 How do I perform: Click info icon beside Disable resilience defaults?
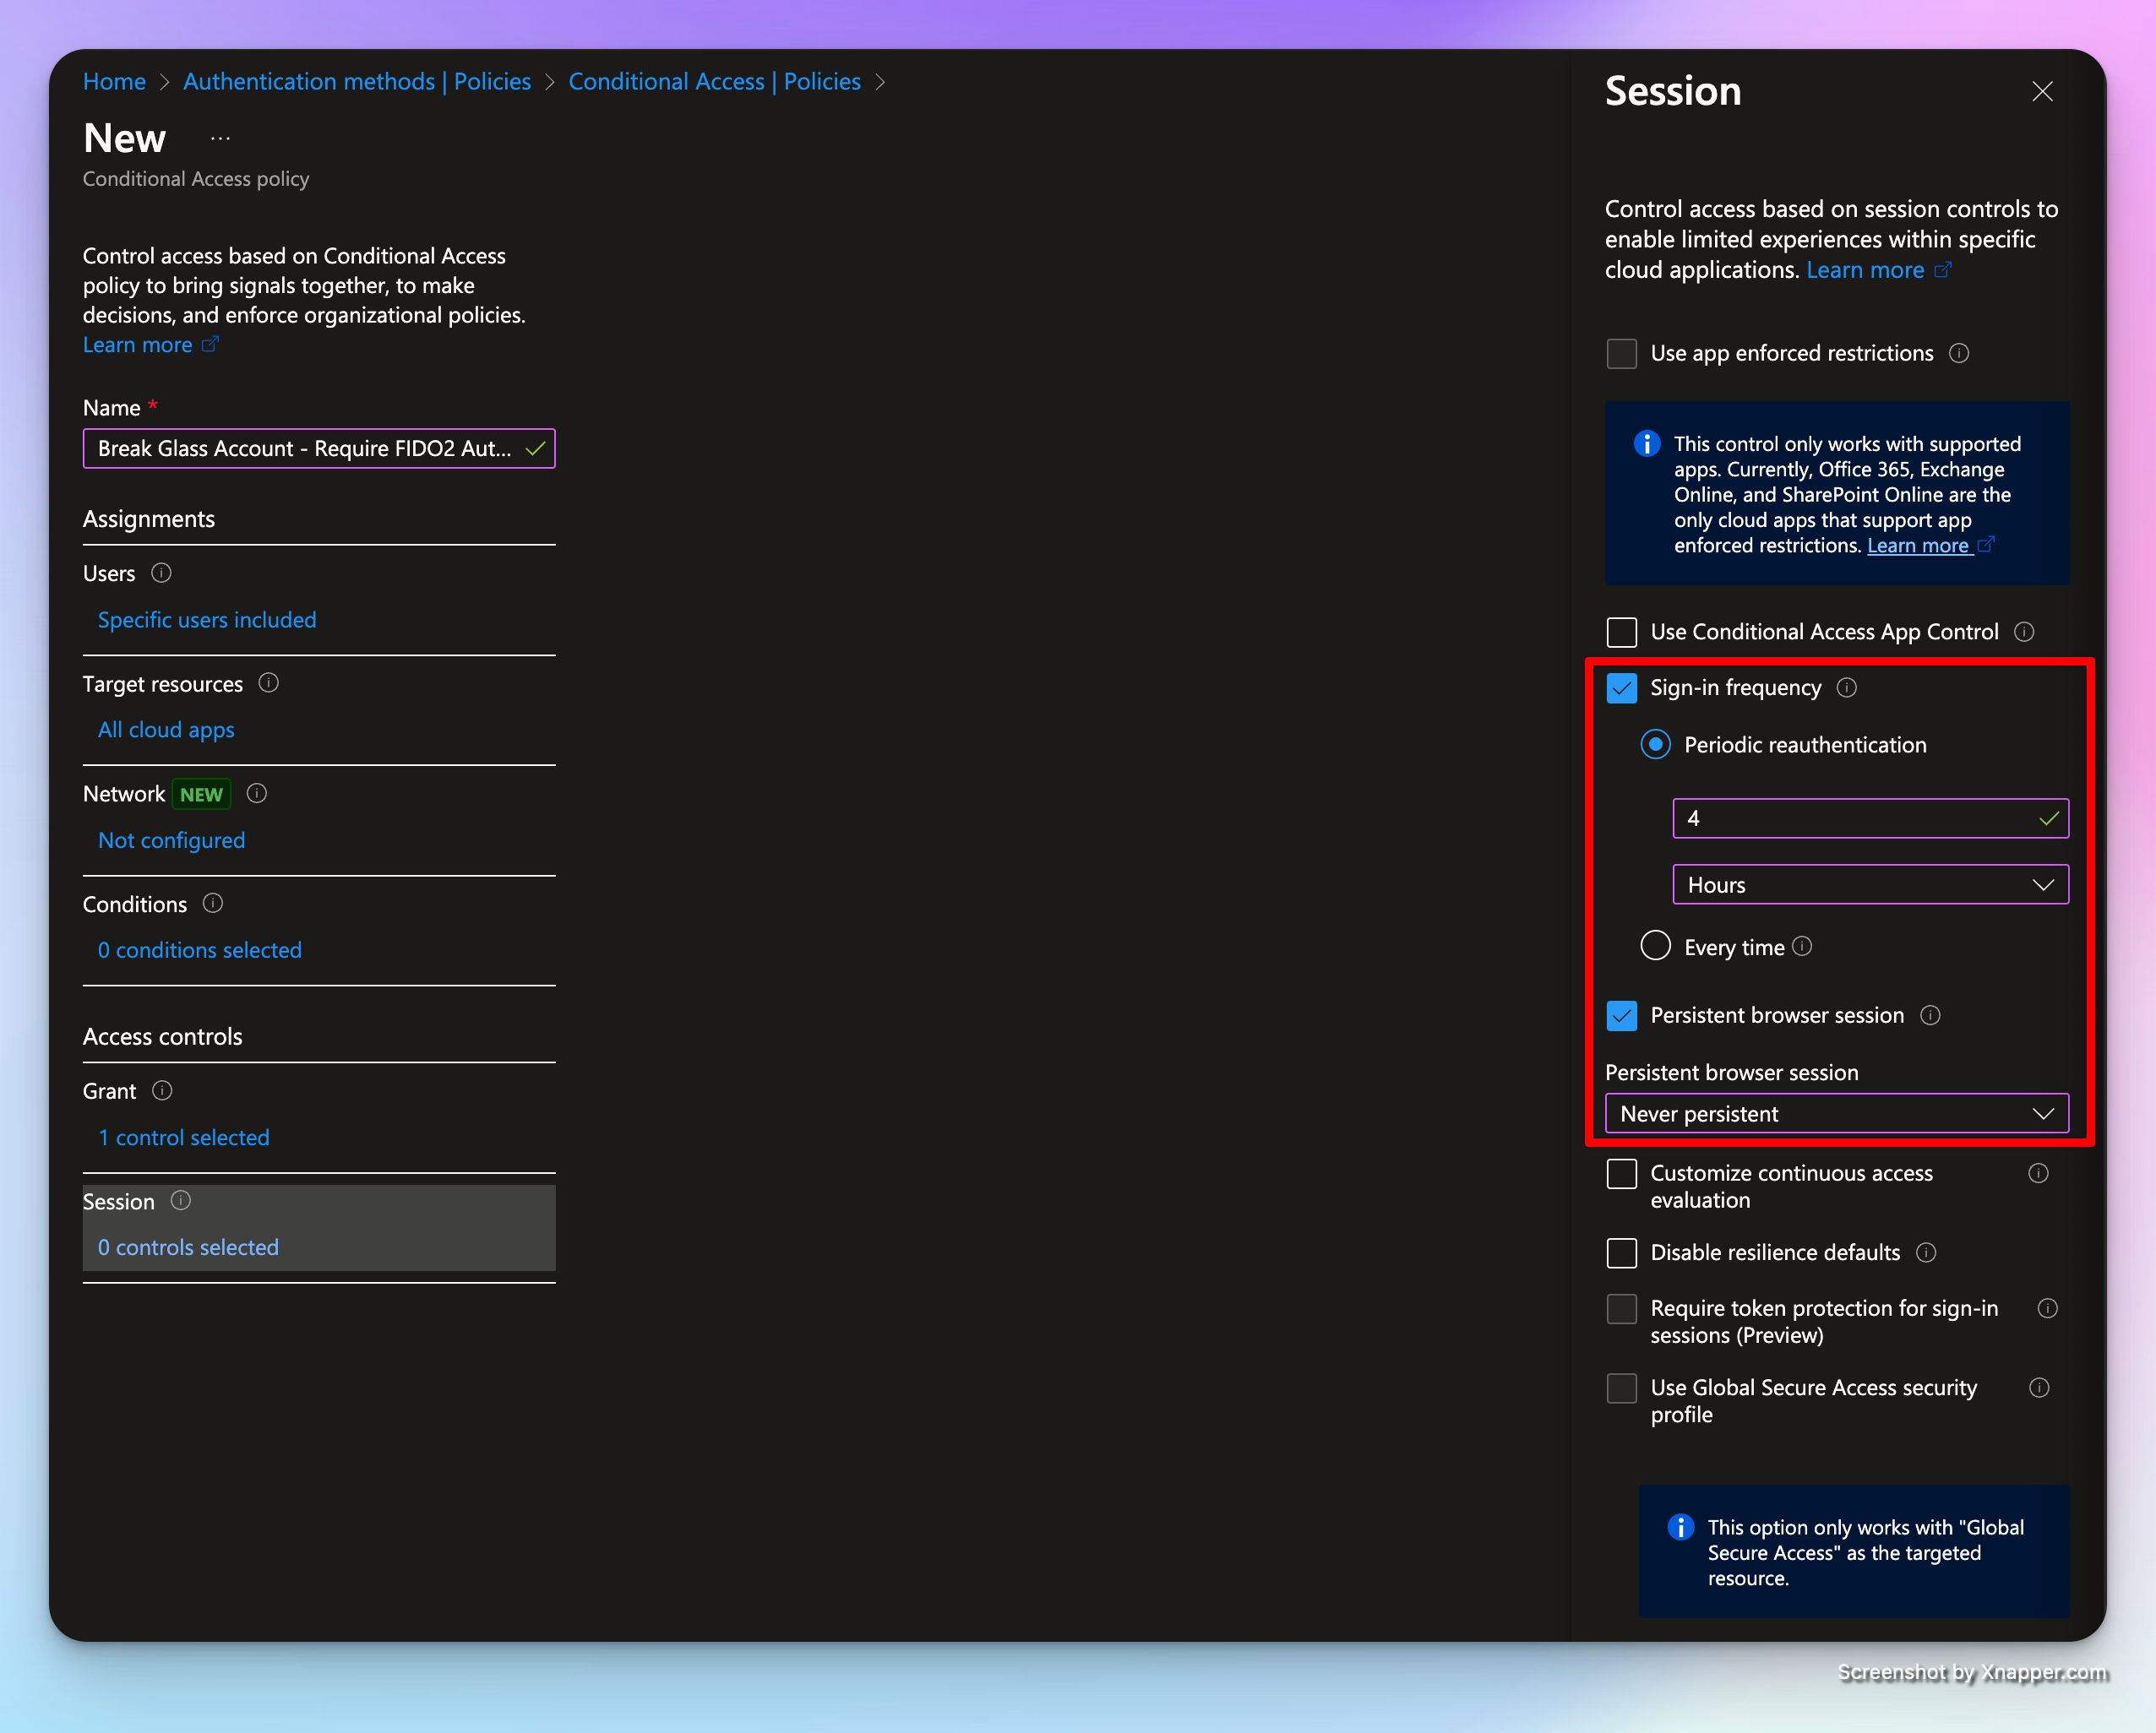1926,1252
